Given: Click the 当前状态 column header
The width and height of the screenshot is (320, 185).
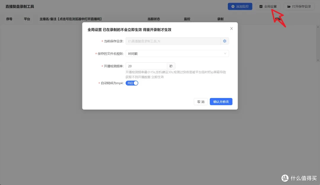Looking at the screenshot, I should pos(154,19).
